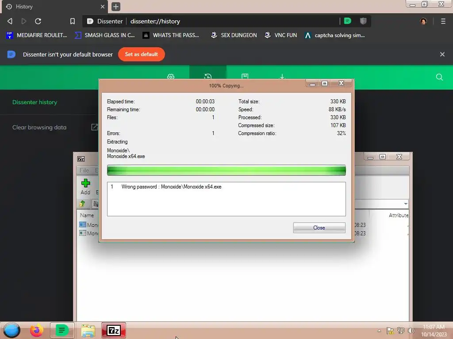Open Downloads tab in green bar
The width and height of the screenshot is (453, 339).
click(282, 76)
